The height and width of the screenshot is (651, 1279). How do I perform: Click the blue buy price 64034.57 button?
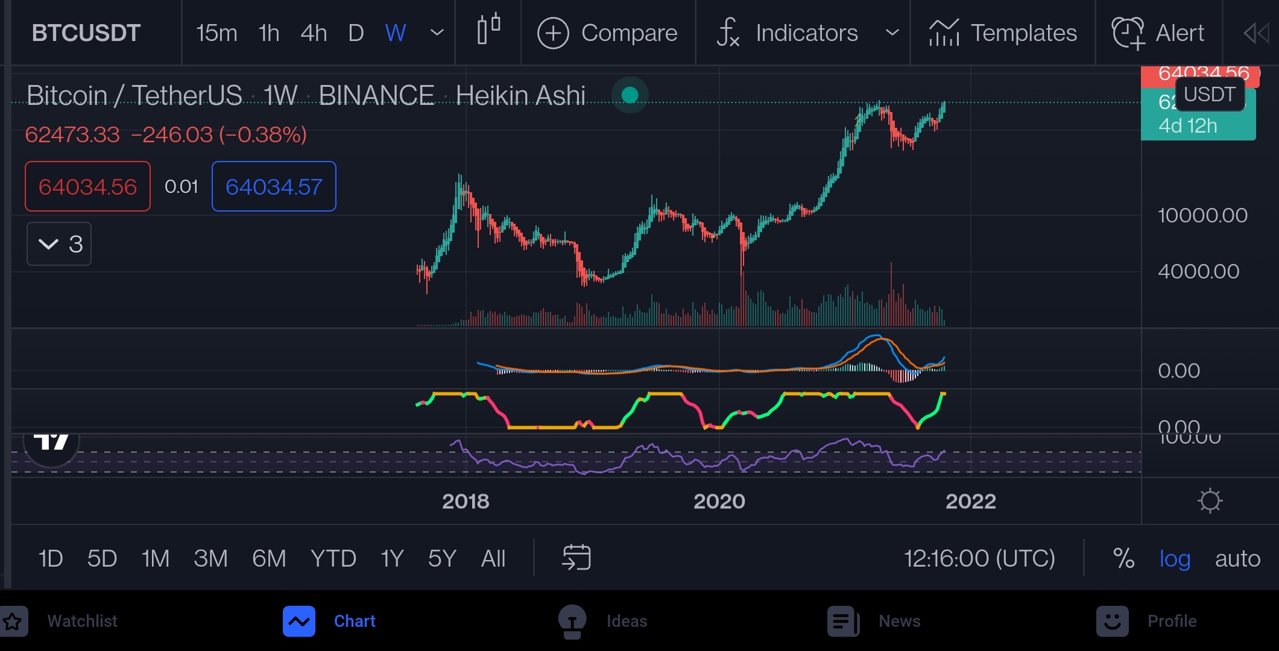pyautogui.click(x=274, y=187)
